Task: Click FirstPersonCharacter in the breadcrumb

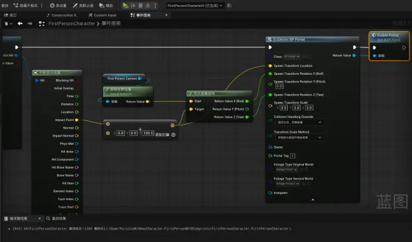Action: 71,24
